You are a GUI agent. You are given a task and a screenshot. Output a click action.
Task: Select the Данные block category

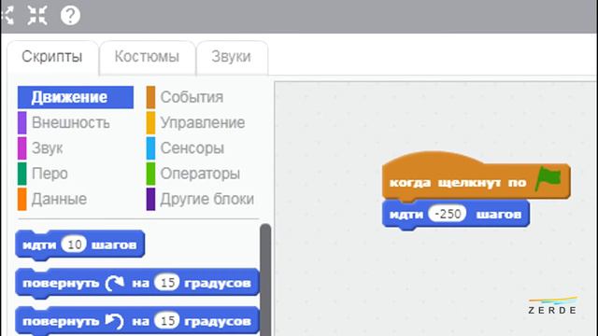pyautogui.click(x=52, y=199)
